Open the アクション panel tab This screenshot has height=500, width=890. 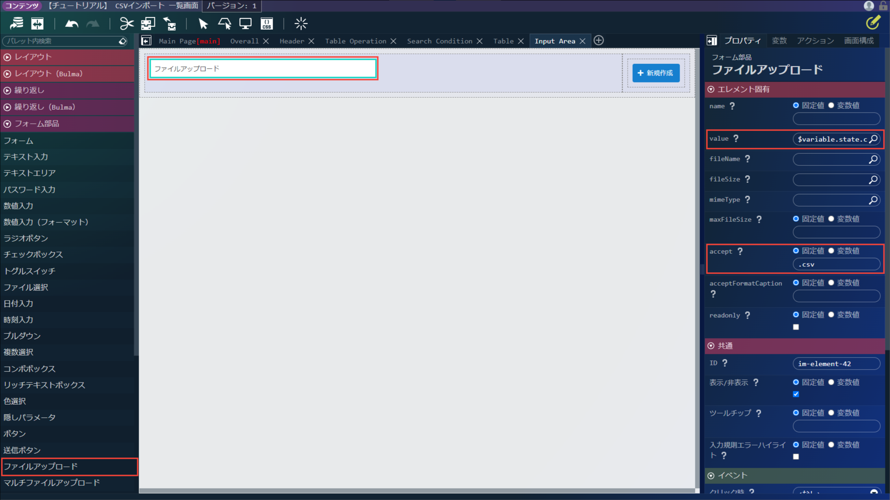point(815,41)
